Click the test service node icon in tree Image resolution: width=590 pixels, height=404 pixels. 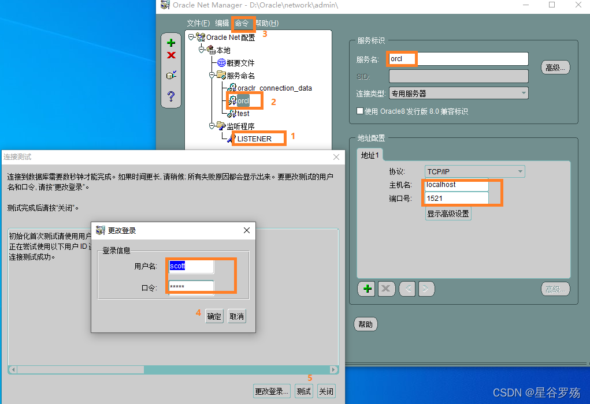pos(232,113)
